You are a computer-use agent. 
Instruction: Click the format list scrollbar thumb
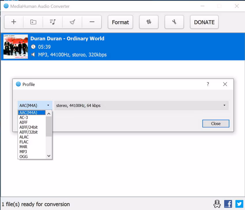[49, 127]
